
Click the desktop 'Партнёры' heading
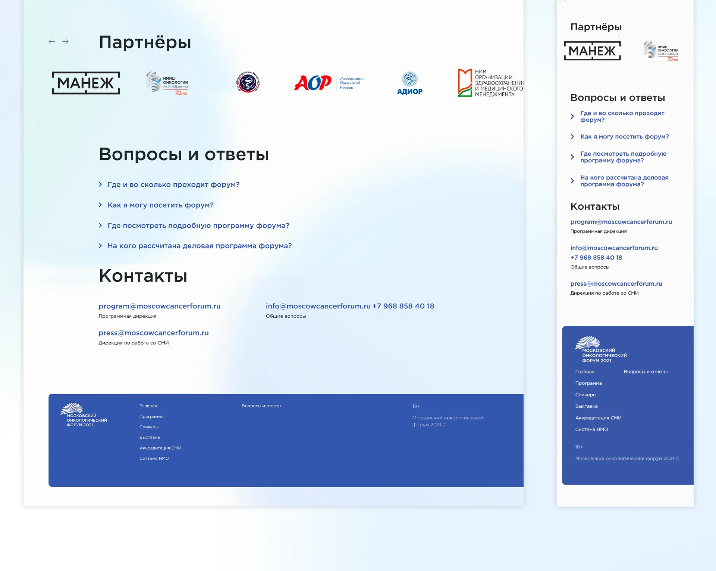coord(145,42)
